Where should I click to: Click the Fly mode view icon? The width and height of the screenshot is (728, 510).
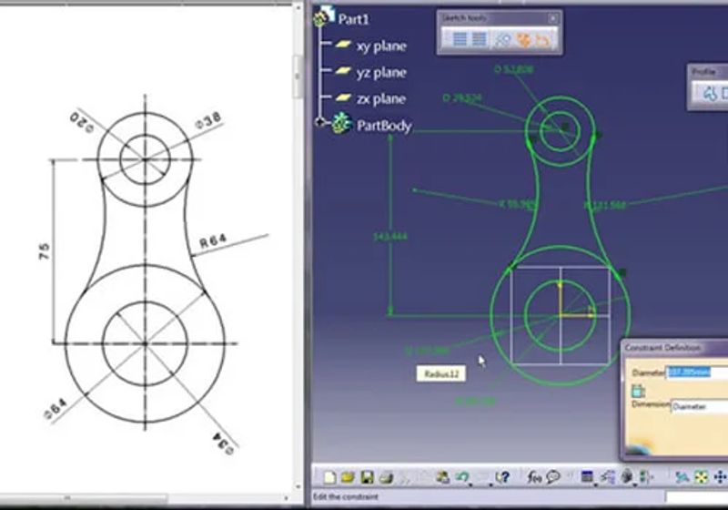[x=682, y=477]
